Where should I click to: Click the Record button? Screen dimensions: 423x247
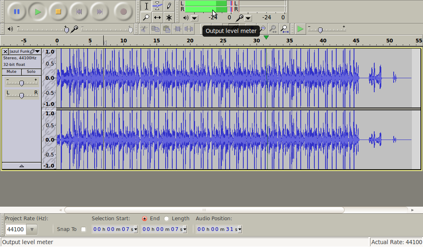123,12
